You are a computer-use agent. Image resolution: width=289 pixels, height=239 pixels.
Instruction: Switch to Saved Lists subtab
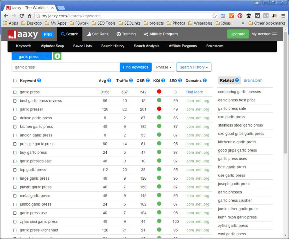pos(82,46)
